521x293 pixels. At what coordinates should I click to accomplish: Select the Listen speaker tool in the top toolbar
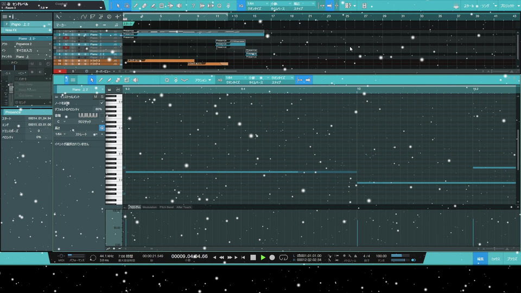[x=179, y=5]
